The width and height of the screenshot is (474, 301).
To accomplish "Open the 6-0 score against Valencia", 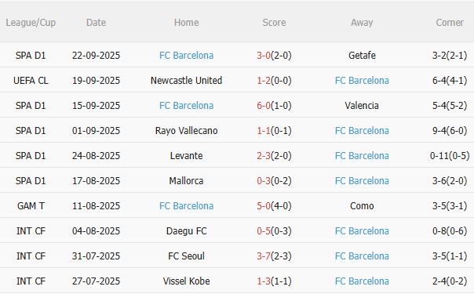I will pos(264,105).
